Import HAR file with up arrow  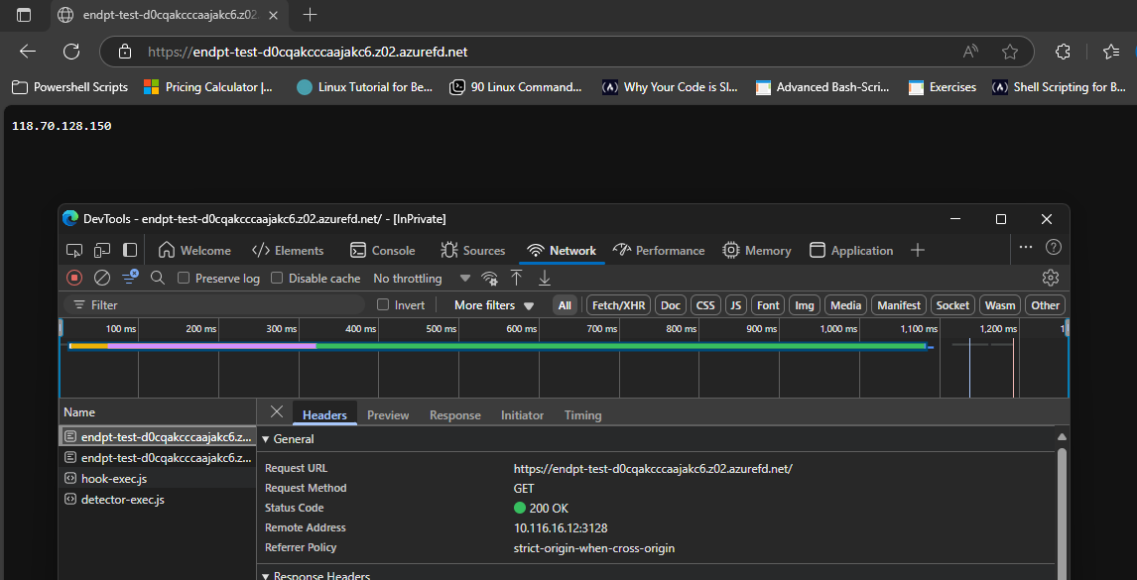pyautogui.click(x=516, y=278)
